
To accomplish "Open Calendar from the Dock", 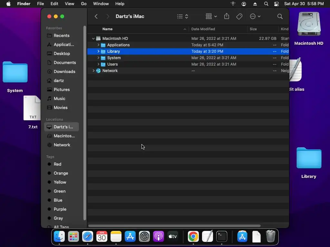I will pyautogui.click(x=102, y=236).
